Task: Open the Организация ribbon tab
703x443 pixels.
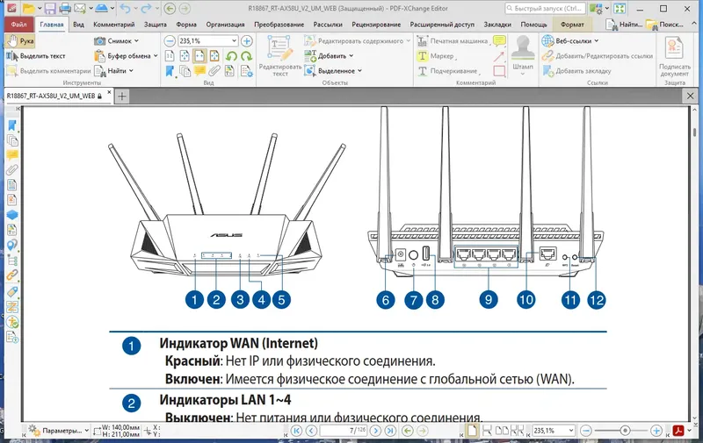Action: [x=225, y=25]
